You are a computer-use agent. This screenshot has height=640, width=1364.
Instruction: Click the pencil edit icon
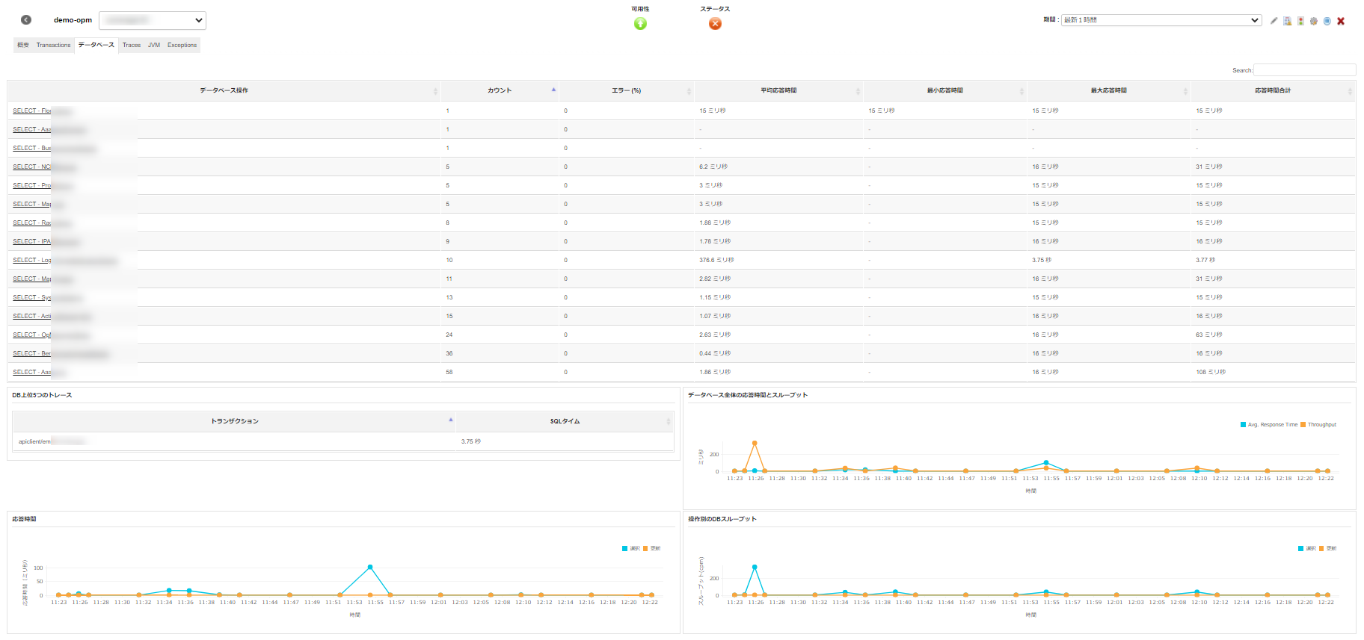click(x=1274, y=21)
